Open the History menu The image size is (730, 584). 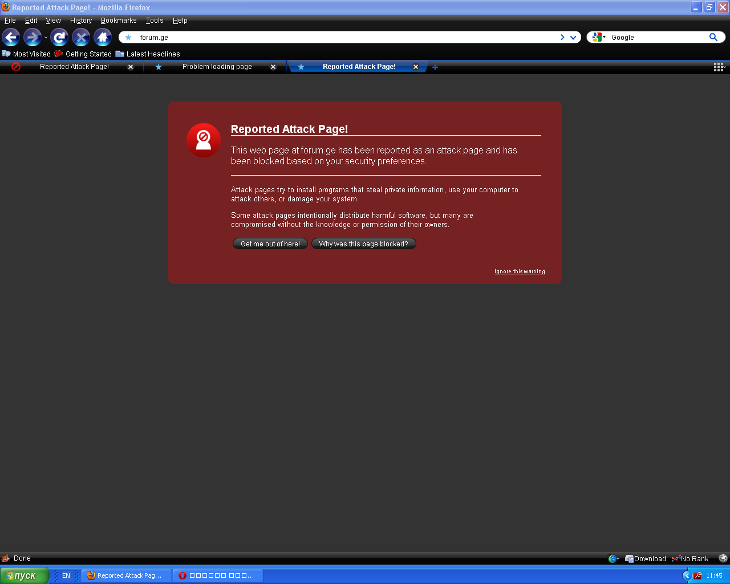coord(81,21)
